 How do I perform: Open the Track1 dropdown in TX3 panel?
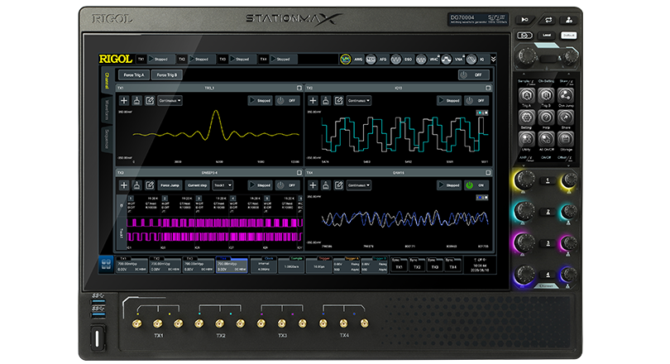(223, 185)
